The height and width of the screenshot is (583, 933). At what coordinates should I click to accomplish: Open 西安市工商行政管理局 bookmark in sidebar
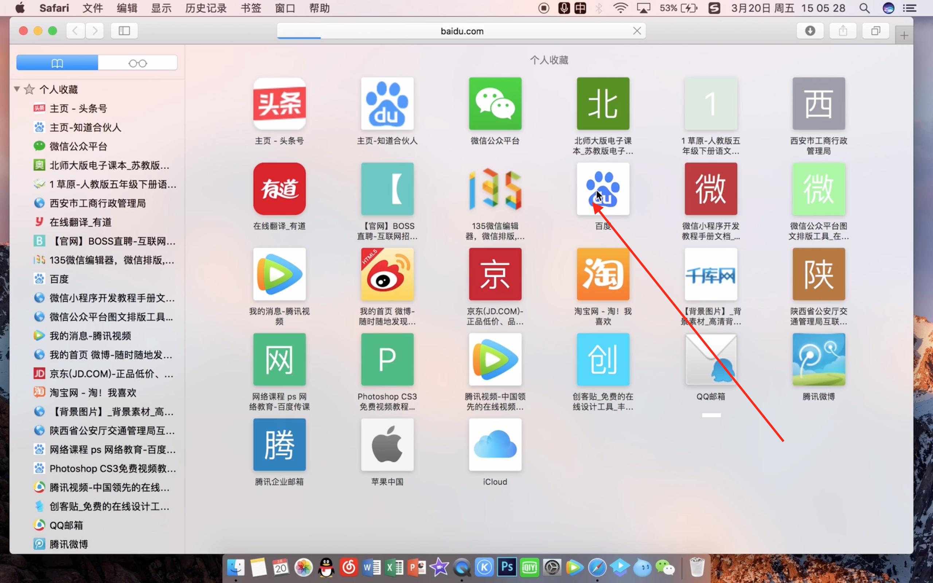96,203
